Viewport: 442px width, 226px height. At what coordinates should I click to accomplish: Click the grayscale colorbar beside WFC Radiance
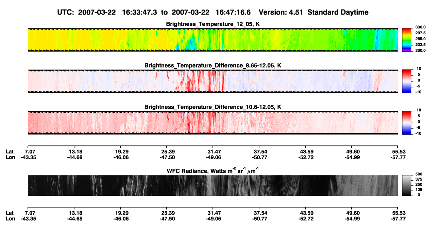[x=407, y=185]
